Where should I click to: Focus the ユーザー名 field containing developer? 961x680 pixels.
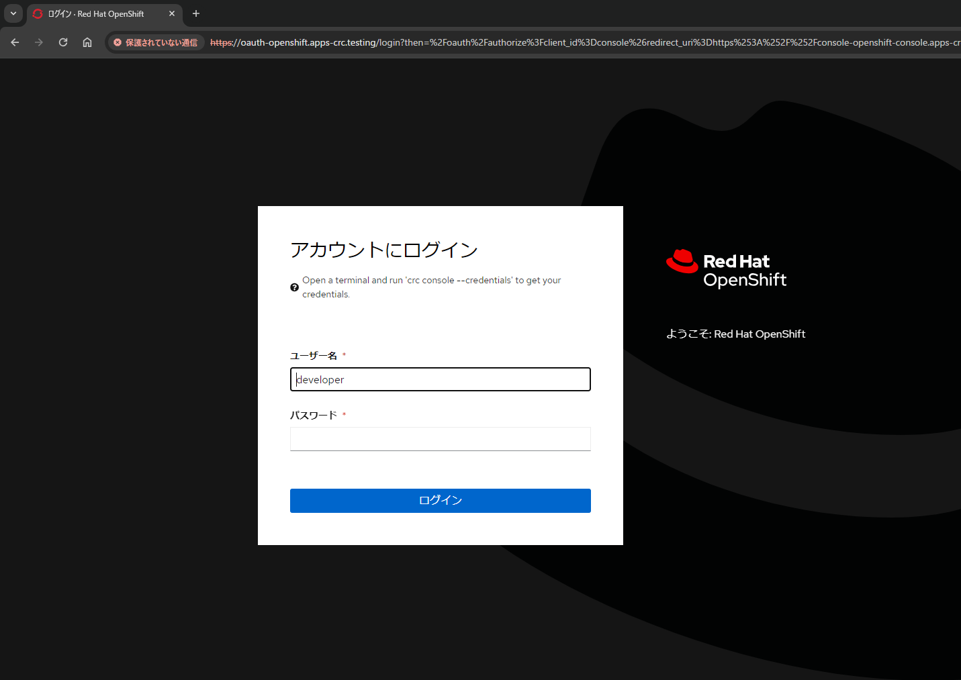440,379
